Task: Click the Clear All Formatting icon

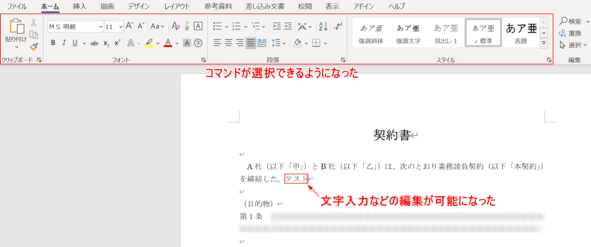Action: pos(175,26)
